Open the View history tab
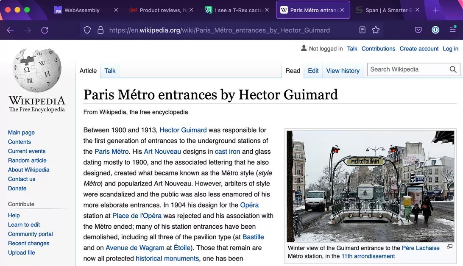 (343, 71)
